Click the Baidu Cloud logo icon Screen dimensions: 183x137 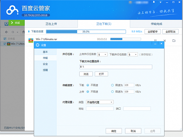pyautogui.click(x=12, y=10)
